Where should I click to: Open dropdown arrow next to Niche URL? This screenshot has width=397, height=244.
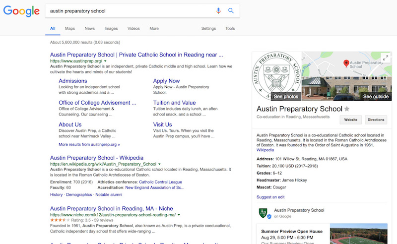pos(178,215)
